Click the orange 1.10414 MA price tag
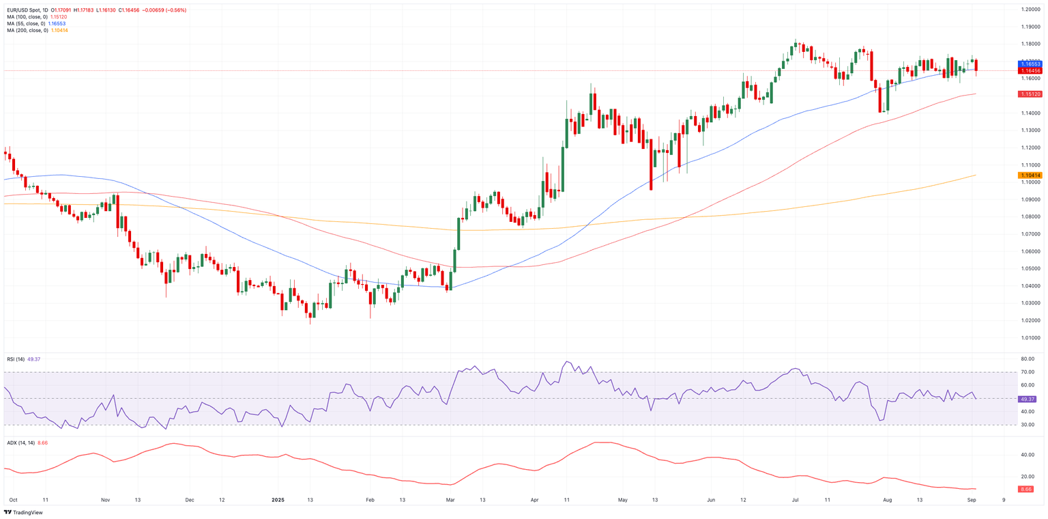 1030,176
